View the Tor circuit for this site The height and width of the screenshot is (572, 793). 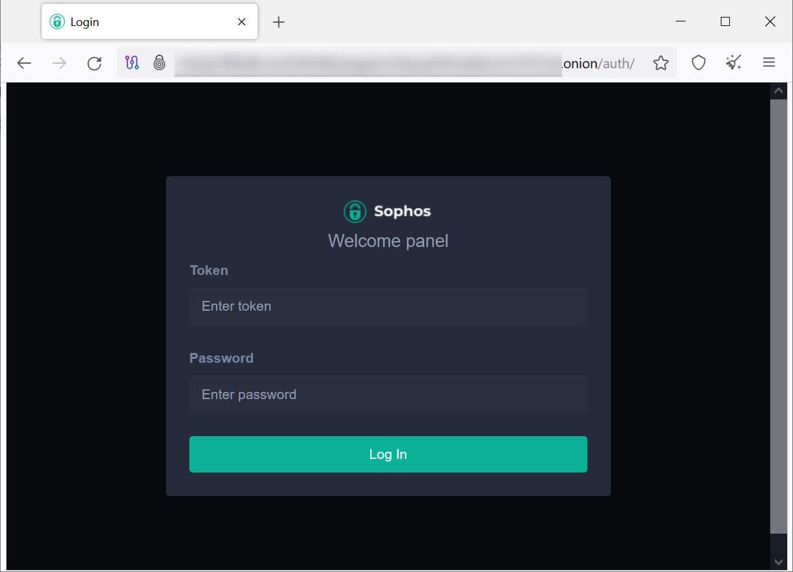pos(131,62)
